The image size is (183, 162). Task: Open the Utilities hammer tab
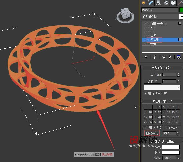[180, 3]
